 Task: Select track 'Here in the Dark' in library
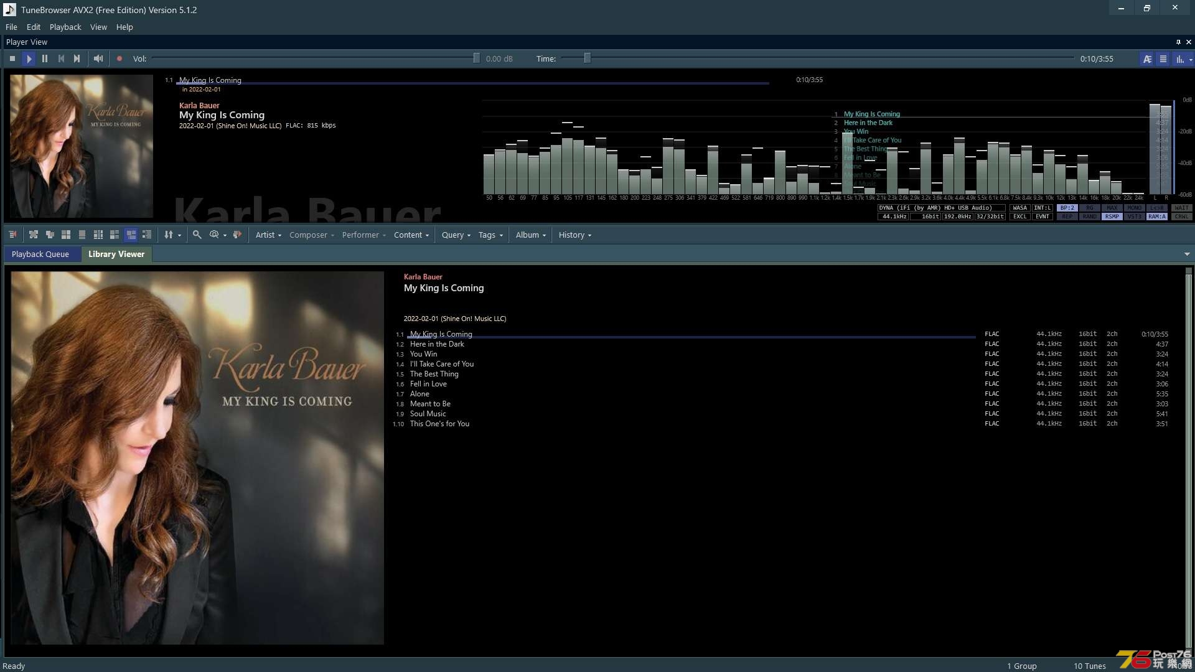tap(437, 344)
